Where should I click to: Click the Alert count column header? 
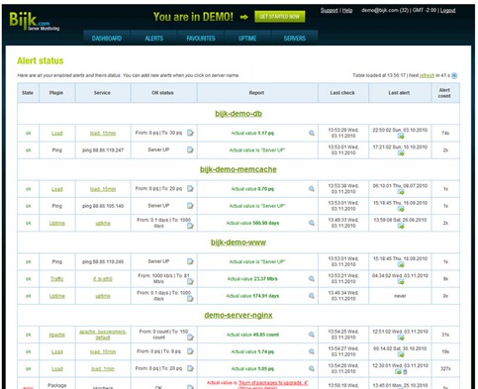444,93
